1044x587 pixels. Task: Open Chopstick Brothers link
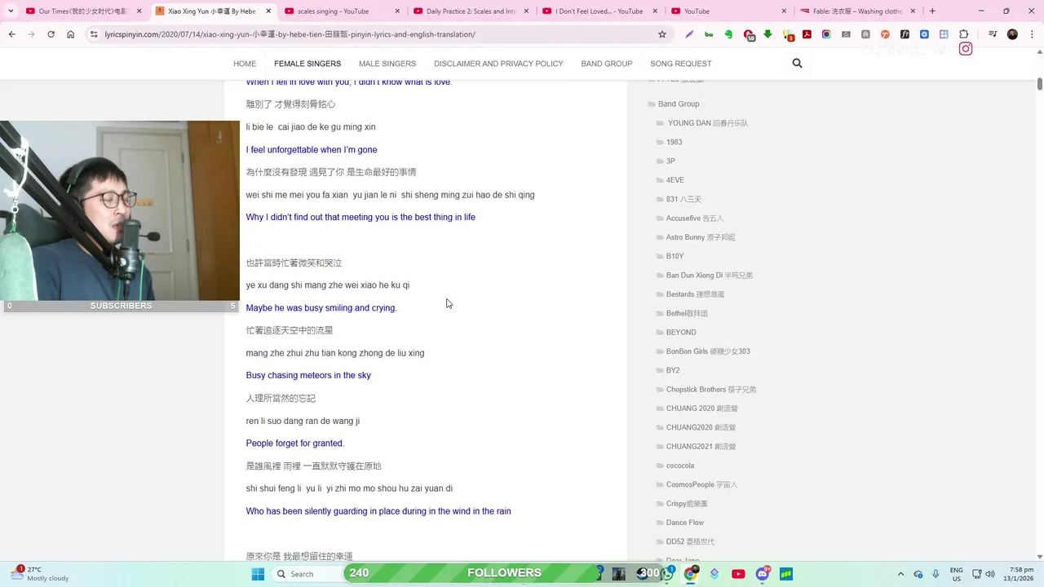pos(711,390)
